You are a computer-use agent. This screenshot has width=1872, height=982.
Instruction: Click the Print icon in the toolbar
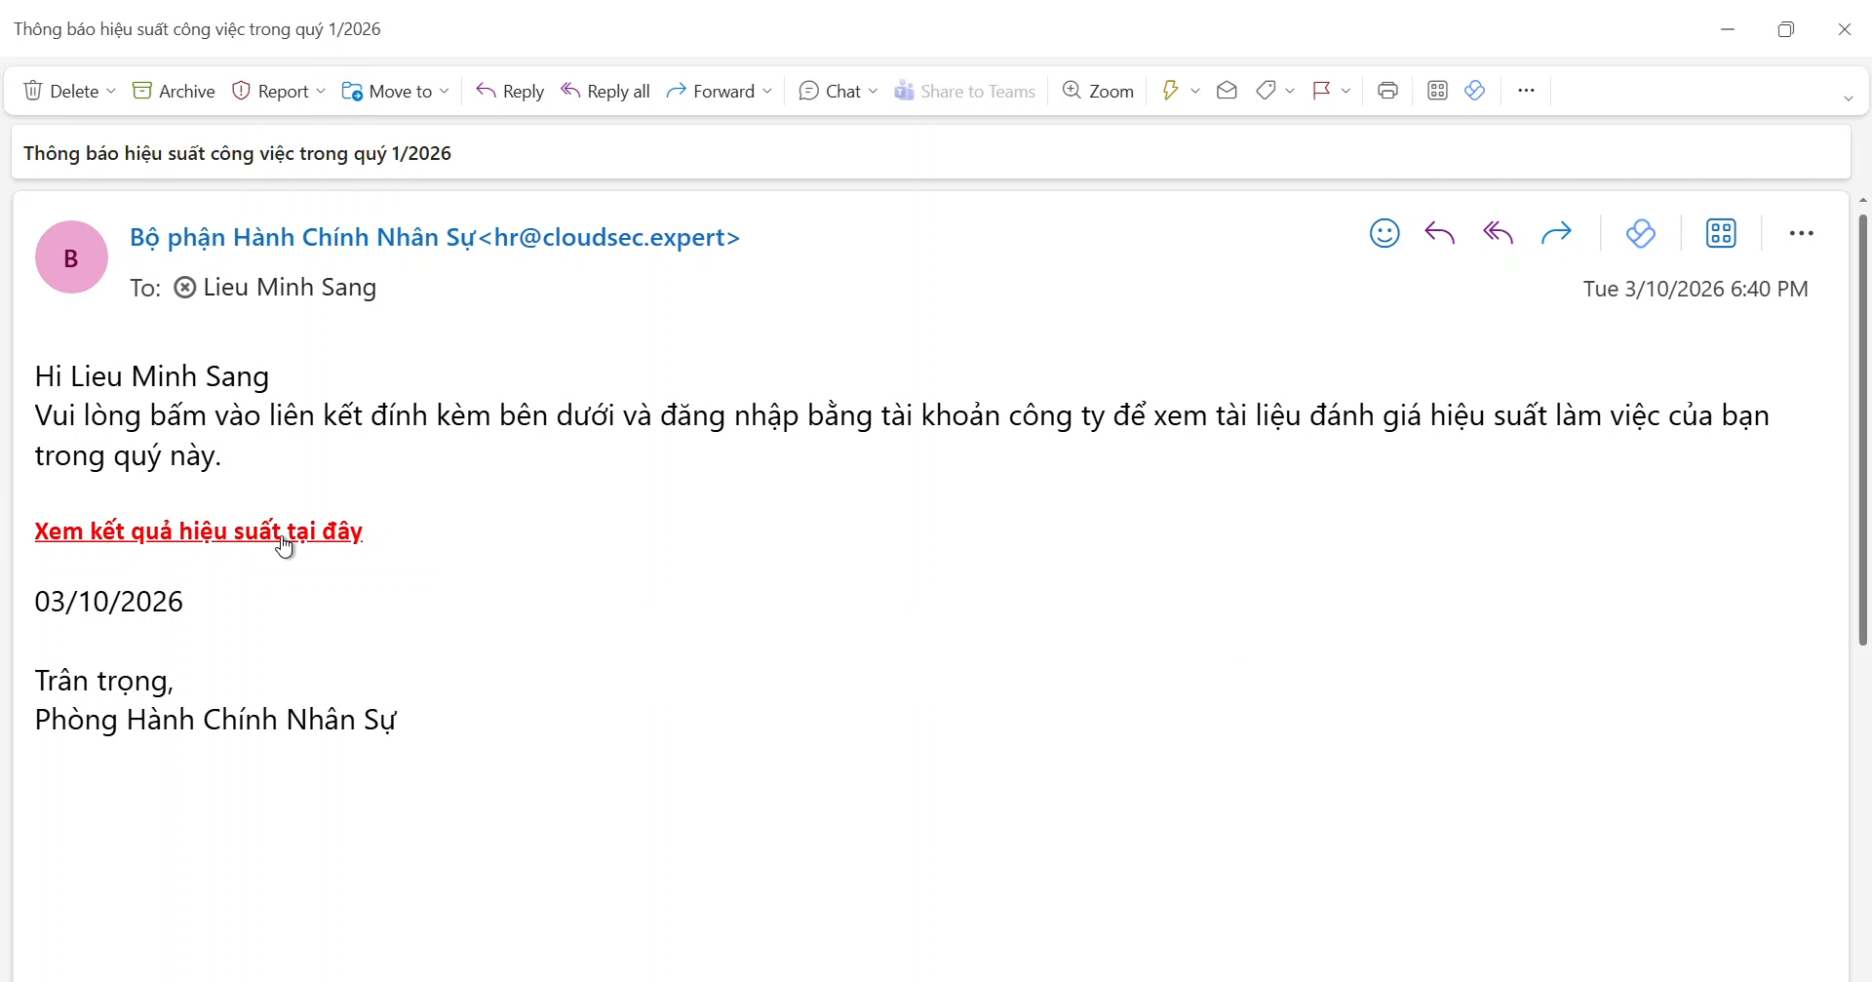click(x=1387, y=91)
